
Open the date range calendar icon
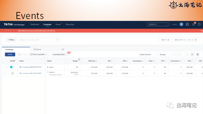coord(196,40)
